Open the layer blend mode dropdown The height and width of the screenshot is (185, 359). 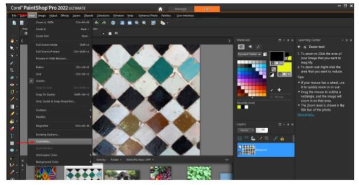(246, 130)
